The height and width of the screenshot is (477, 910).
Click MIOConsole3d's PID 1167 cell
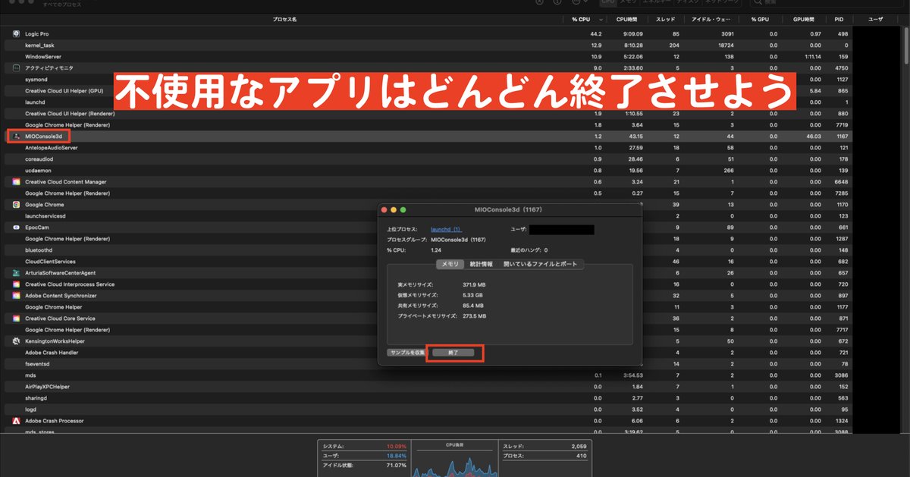pos(842,137)
